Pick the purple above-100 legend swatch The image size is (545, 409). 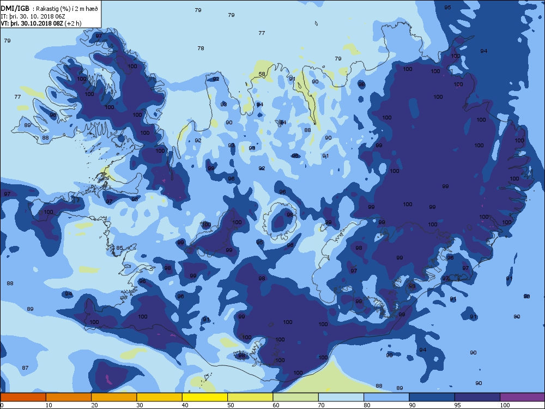(523, 397)
